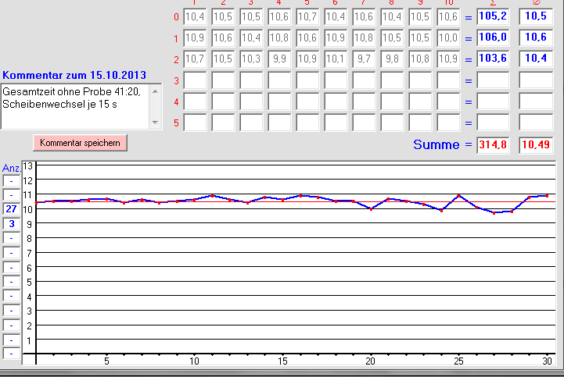Select series 2 shot 7 field showing 9,7
Viewport: 564px width, 377px height.
[x=364, y=59]
